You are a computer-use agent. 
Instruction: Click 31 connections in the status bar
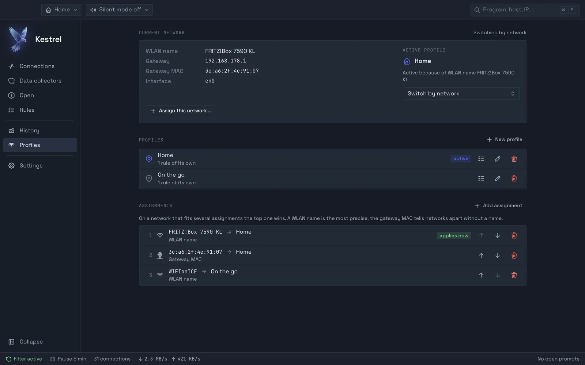pos(112,359)
